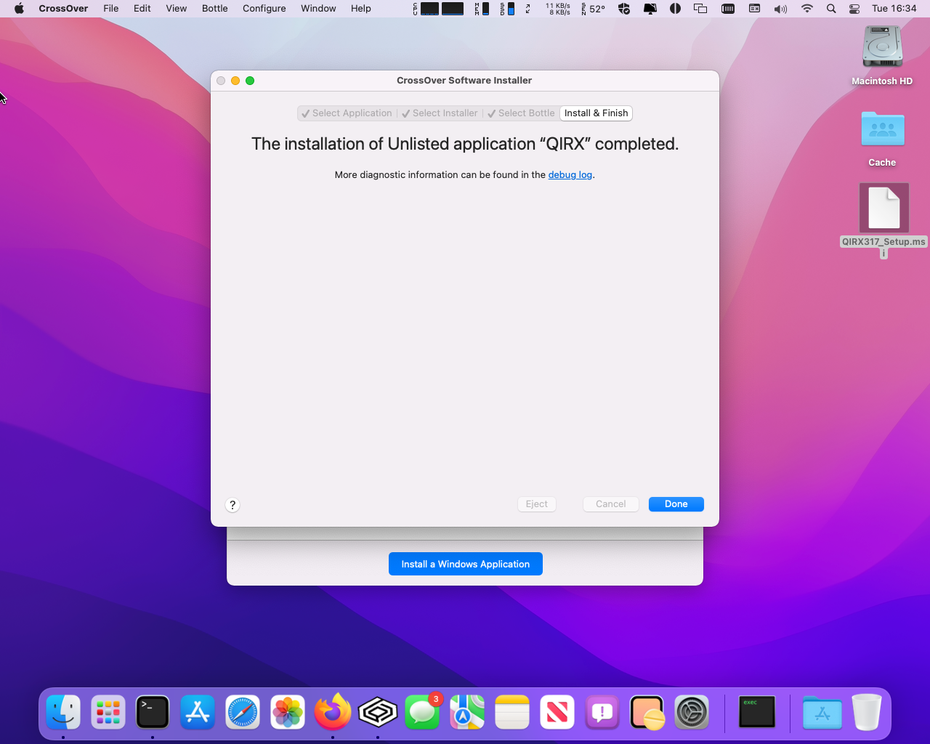
Task: Open Photos from the Dock
Action: [288, 712]
